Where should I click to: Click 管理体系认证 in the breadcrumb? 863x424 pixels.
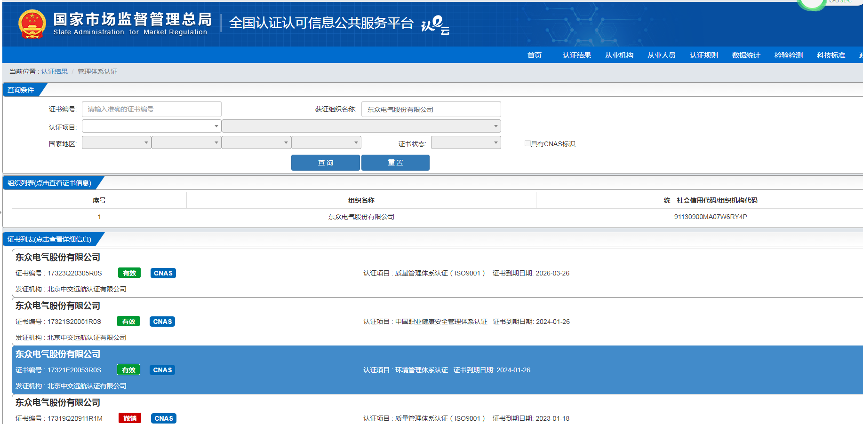(97, 71)
